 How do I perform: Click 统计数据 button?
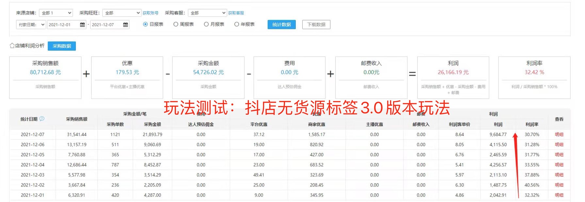click(x=281, y=25)
